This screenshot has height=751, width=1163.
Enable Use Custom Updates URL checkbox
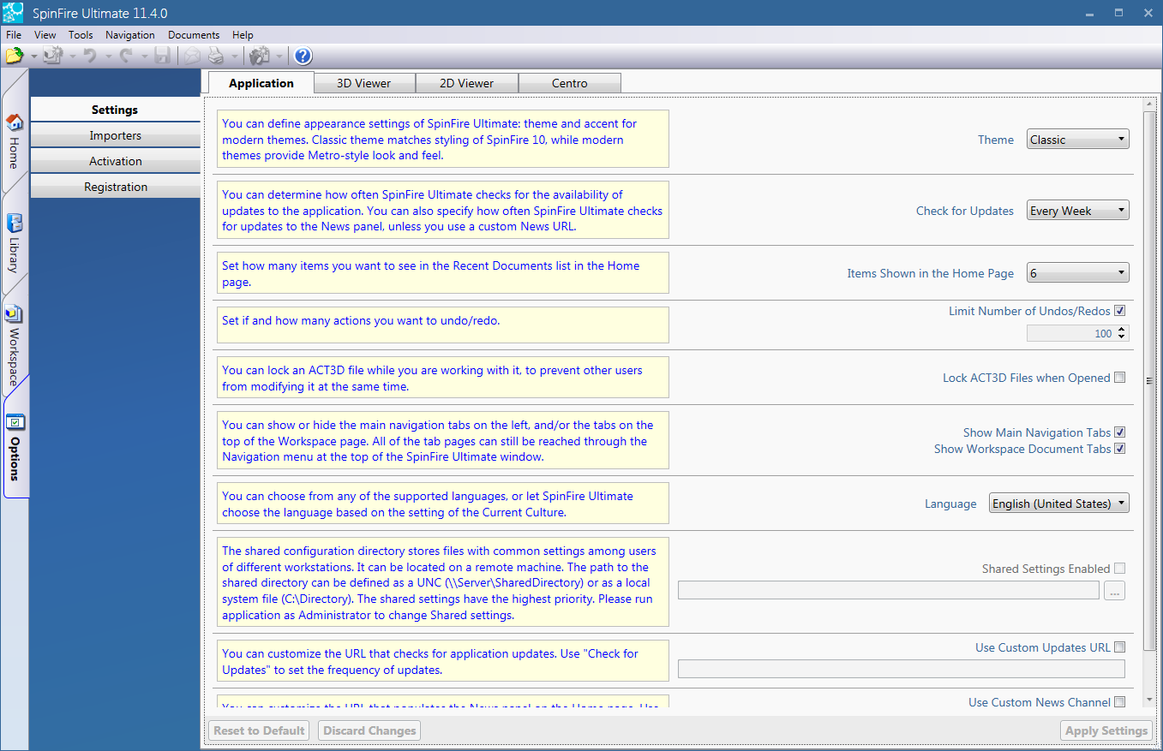tap(1119, 647)
